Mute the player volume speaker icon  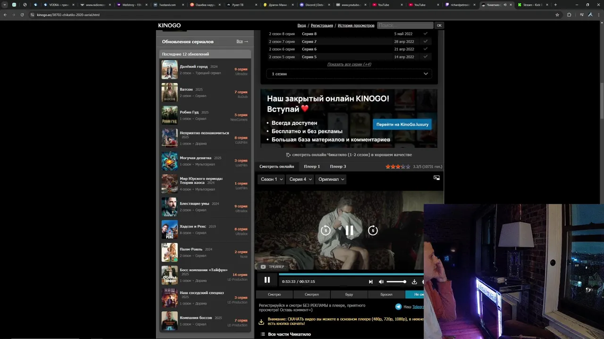point(381,282)
